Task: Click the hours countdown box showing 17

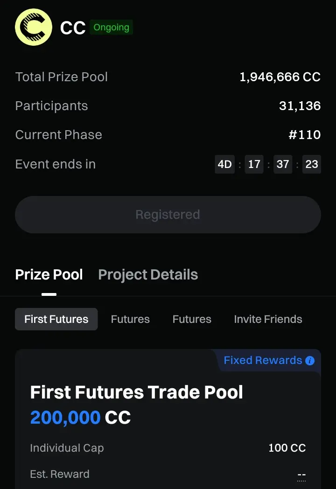Action: (254, 164)
